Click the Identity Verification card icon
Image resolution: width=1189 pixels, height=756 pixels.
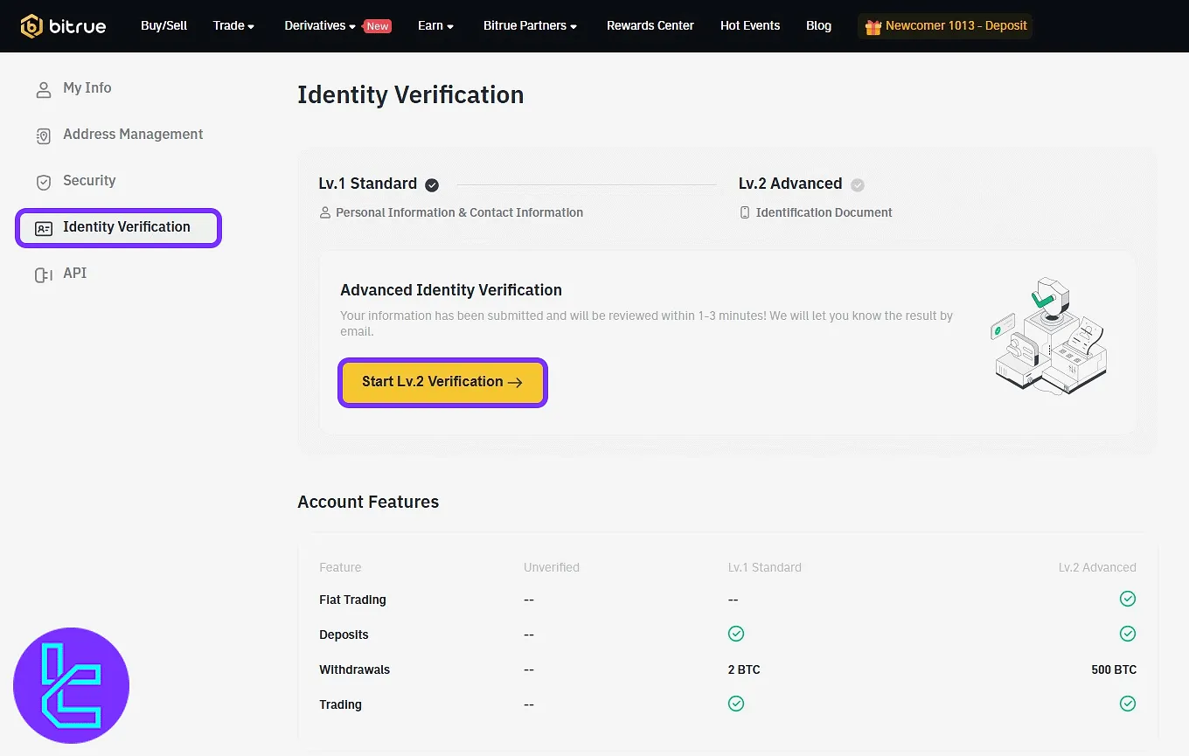click(x=43, y=228)
